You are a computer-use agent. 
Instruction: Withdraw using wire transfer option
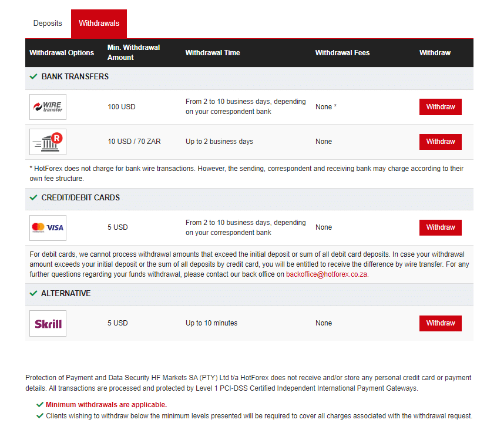click(x=441, y=107)
